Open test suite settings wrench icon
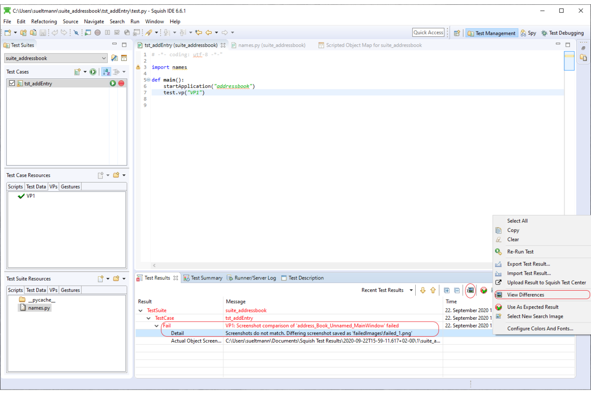 tap(114, 58)
